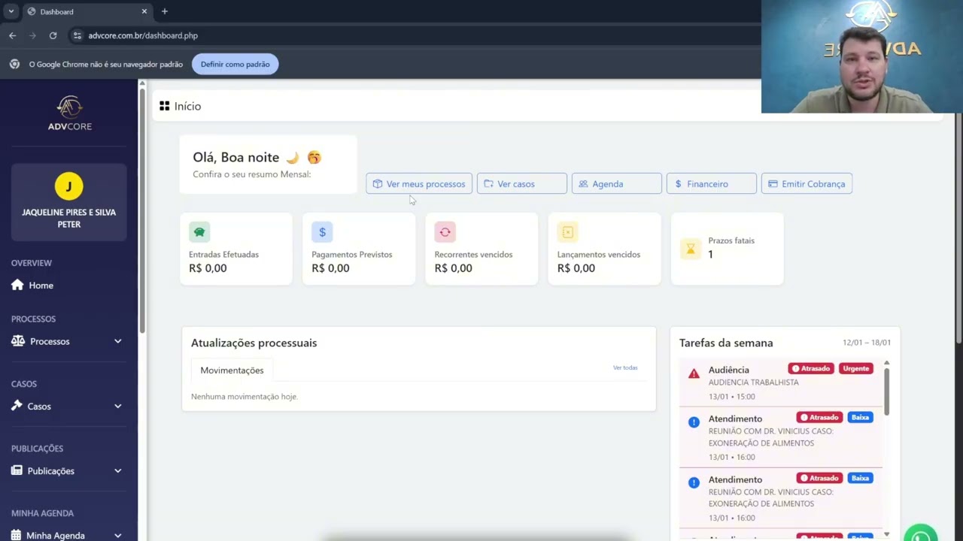Open a new browser tab

click(164, 11)
